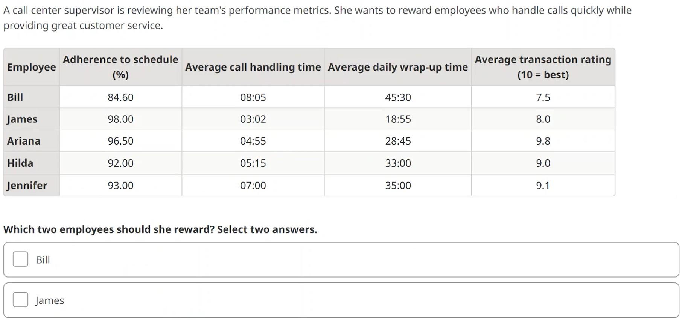Select James's adherence value 98.00
The width and height of the screenshot is (682, 320).
(120, 119)
